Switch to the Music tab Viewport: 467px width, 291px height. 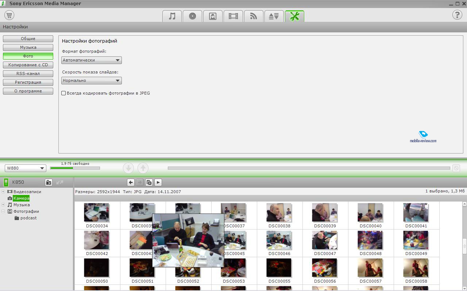tap(172, 16)
